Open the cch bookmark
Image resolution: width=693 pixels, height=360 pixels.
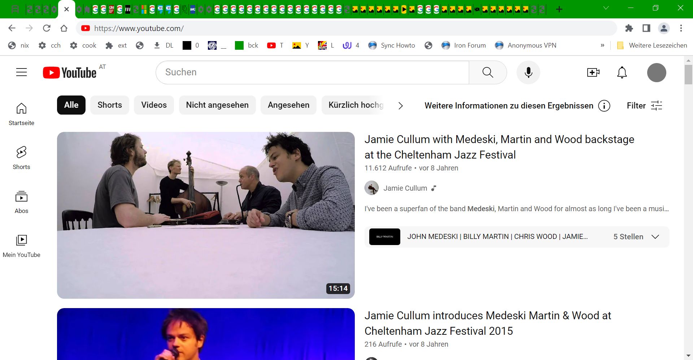49,45
